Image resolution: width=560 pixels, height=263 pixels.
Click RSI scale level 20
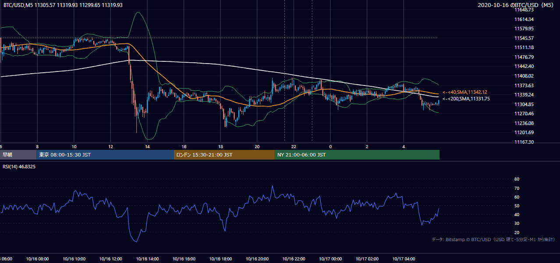coord(517,232)
